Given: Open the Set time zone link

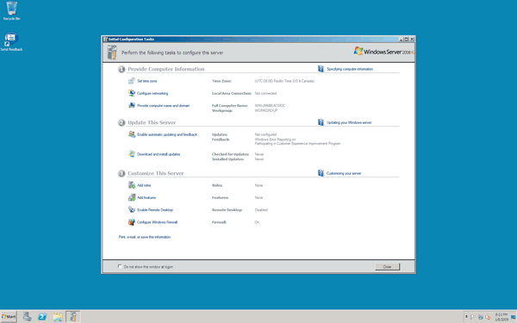Looking at the screenshot, I should click(147, 81).
